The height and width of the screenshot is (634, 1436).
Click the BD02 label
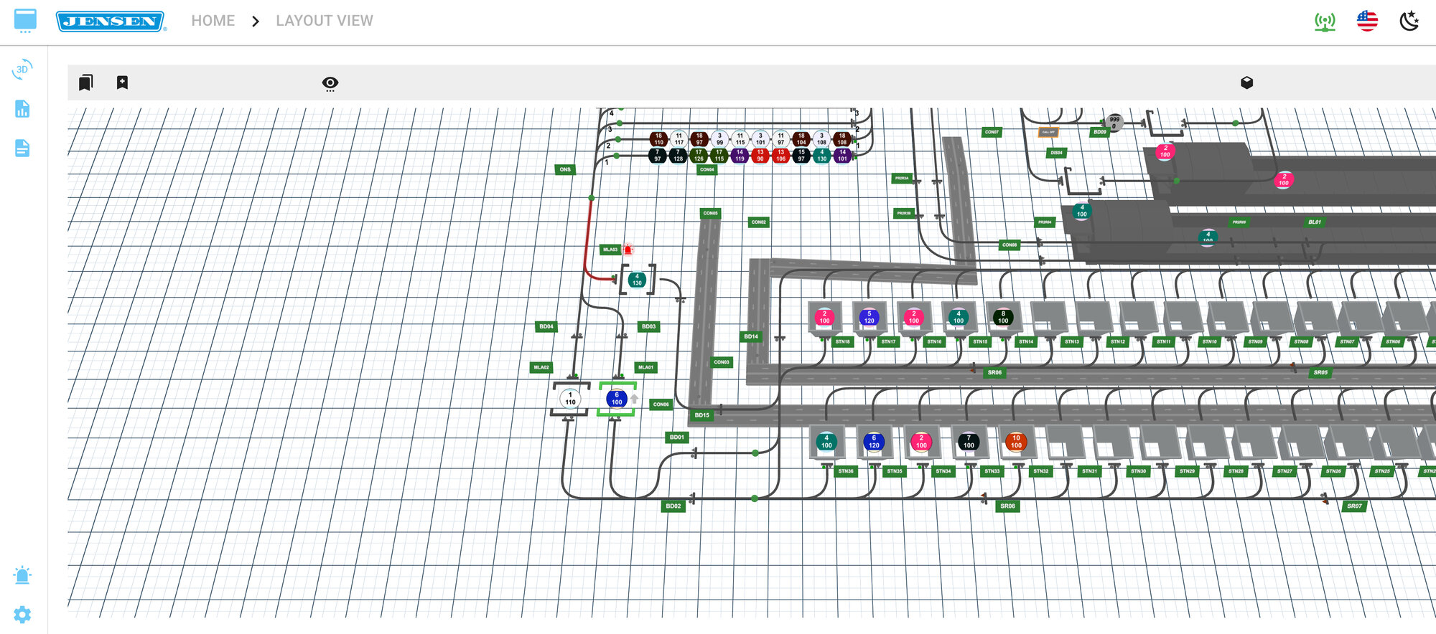[x=673, y=506]
